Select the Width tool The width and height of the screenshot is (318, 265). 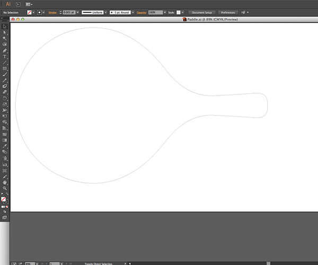pos(4,110)
